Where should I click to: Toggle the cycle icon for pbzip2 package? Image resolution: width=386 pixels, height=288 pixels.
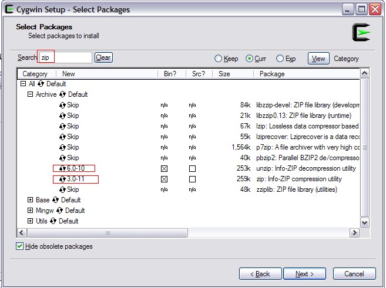(x=62, y=158)
